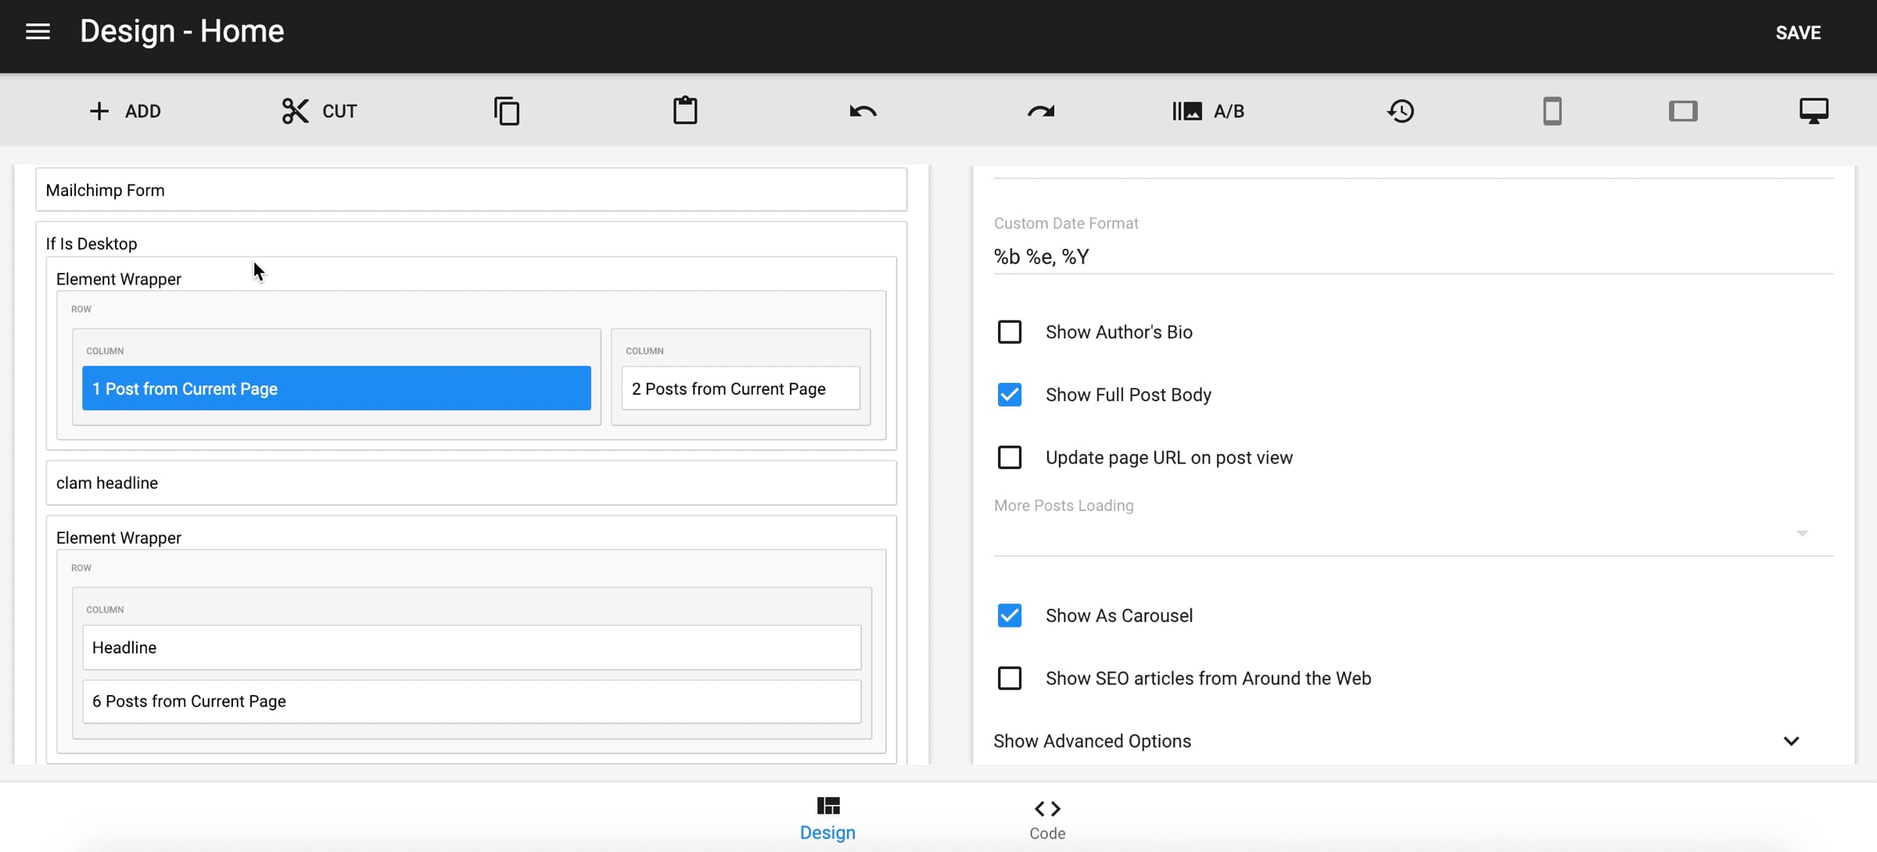Switch to mobile phone preview

[x=1552, y=111]
